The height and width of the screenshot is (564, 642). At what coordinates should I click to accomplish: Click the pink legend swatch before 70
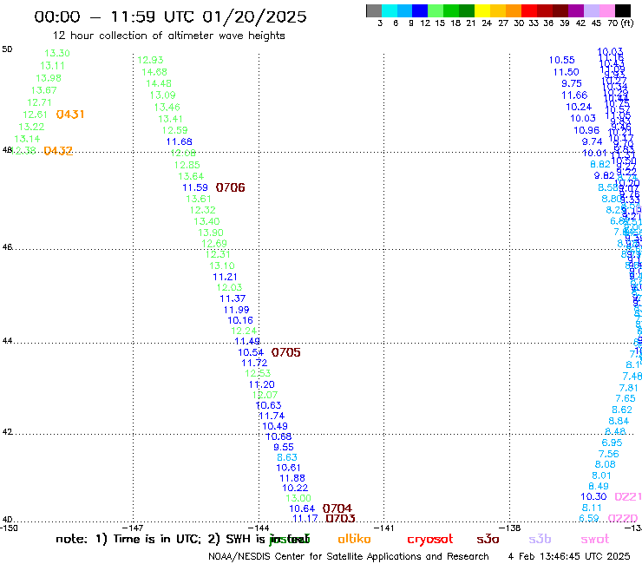pos(606,10)
